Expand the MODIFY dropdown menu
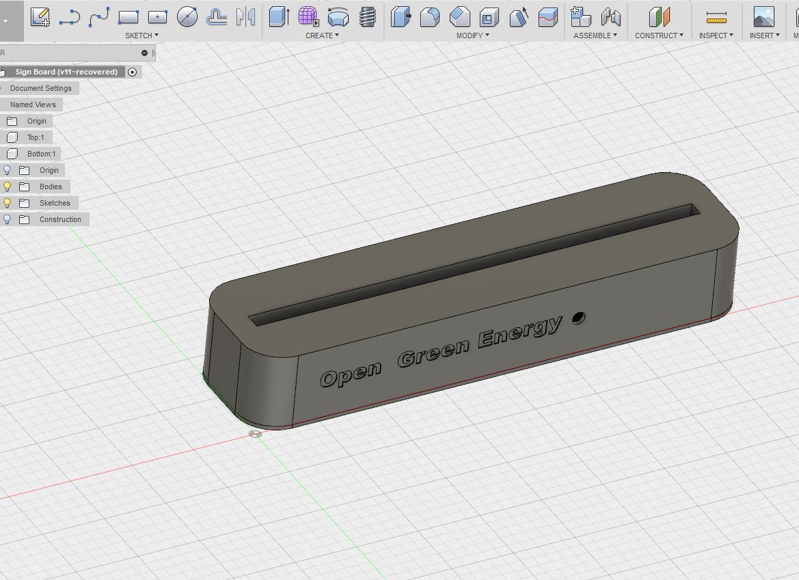 click(x=473, y=36)
